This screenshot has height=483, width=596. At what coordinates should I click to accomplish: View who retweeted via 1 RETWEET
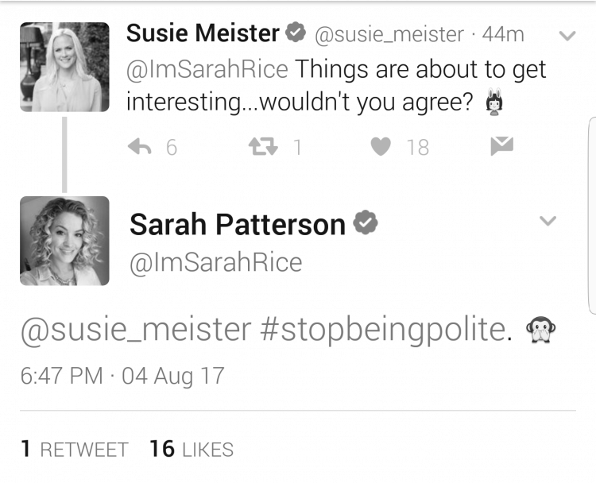pos(75,449)
